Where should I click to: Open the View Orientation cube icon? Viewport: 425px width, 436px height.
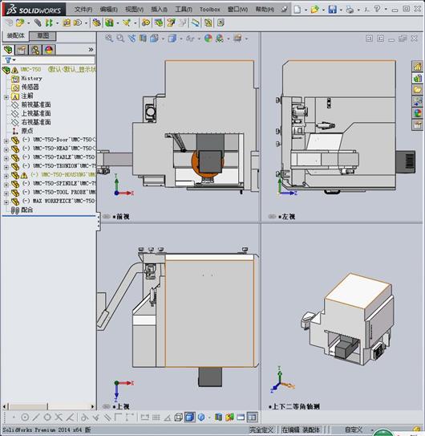(154, 38)
